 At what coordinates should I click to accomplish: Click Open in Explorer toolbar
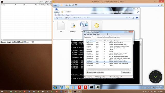(x=68, y=18)
